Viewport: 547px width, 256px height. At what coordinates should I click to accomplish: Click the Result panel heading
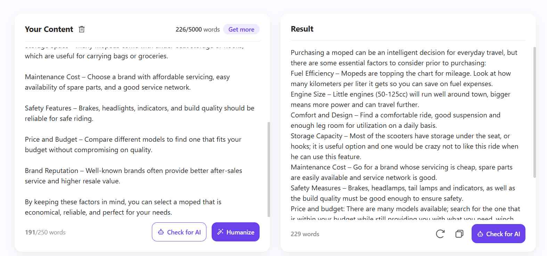302,29
